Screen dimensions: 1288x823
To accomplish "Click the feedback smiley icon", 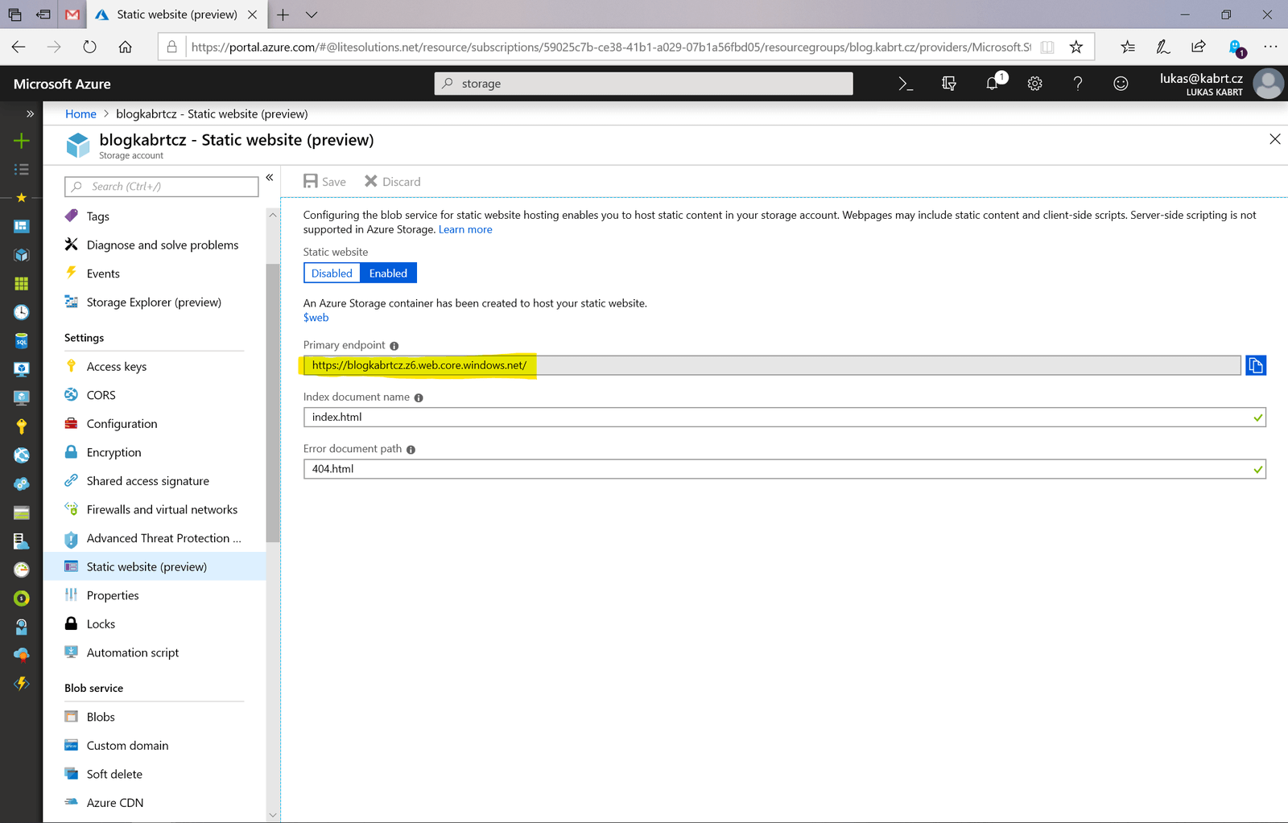I will pyautogui.click(x=1121, y=84).
